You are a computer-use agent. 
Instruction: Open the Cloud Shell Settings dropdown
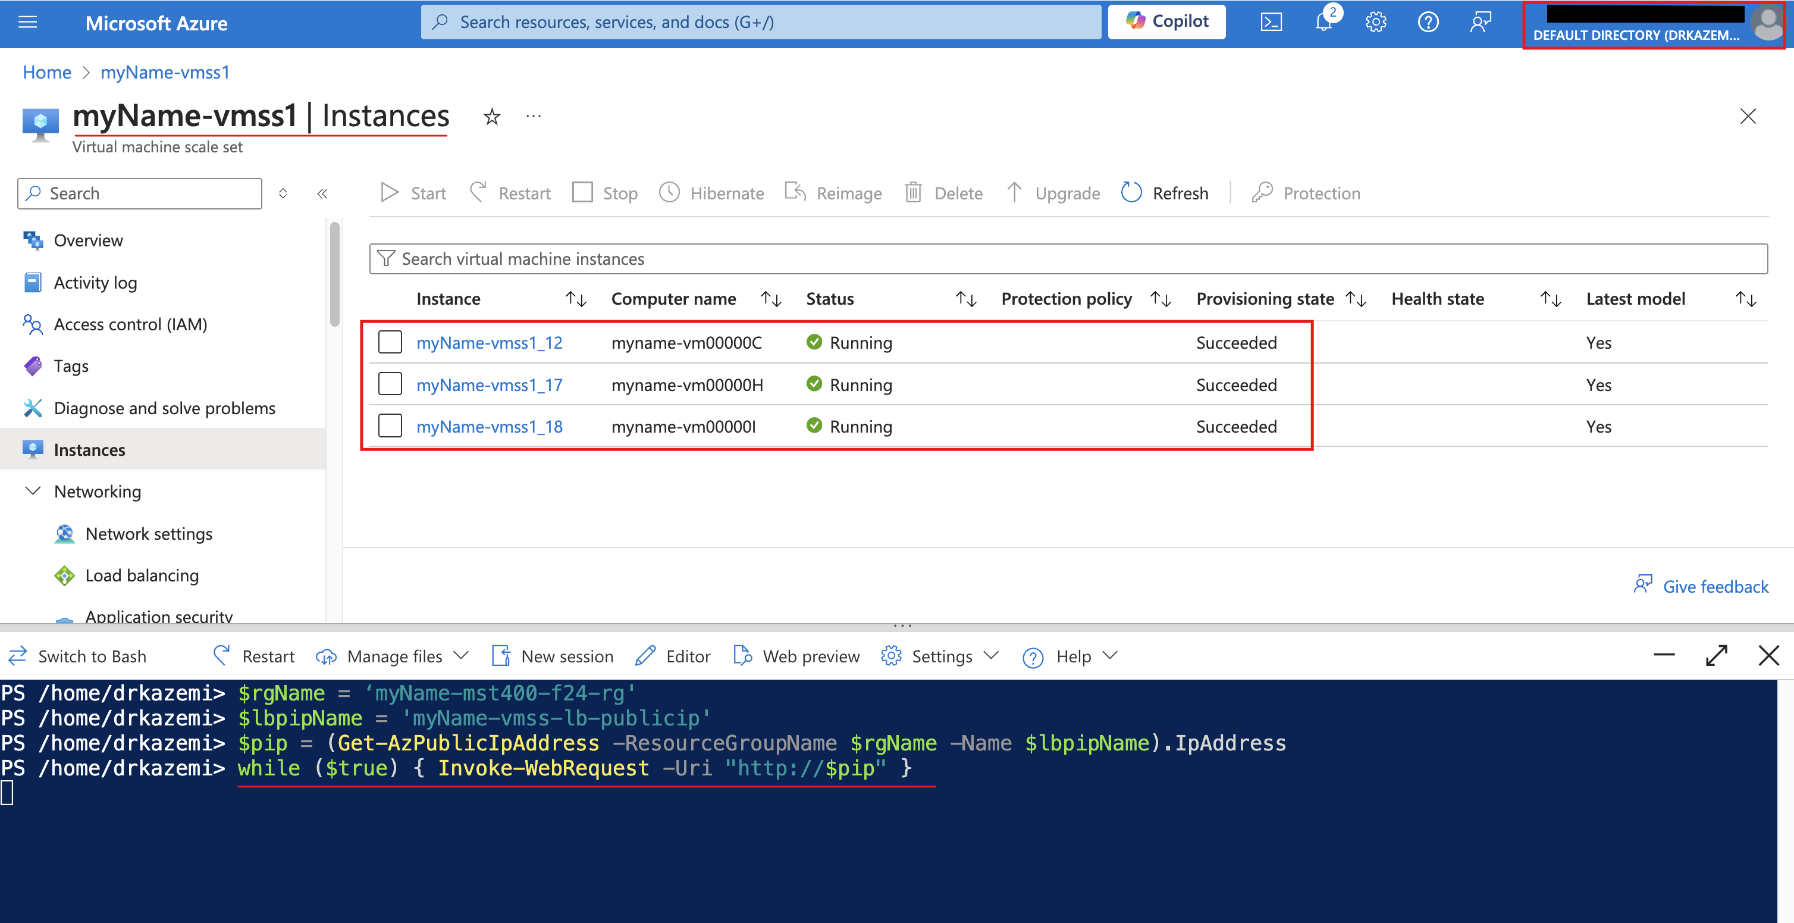(940, 656)
